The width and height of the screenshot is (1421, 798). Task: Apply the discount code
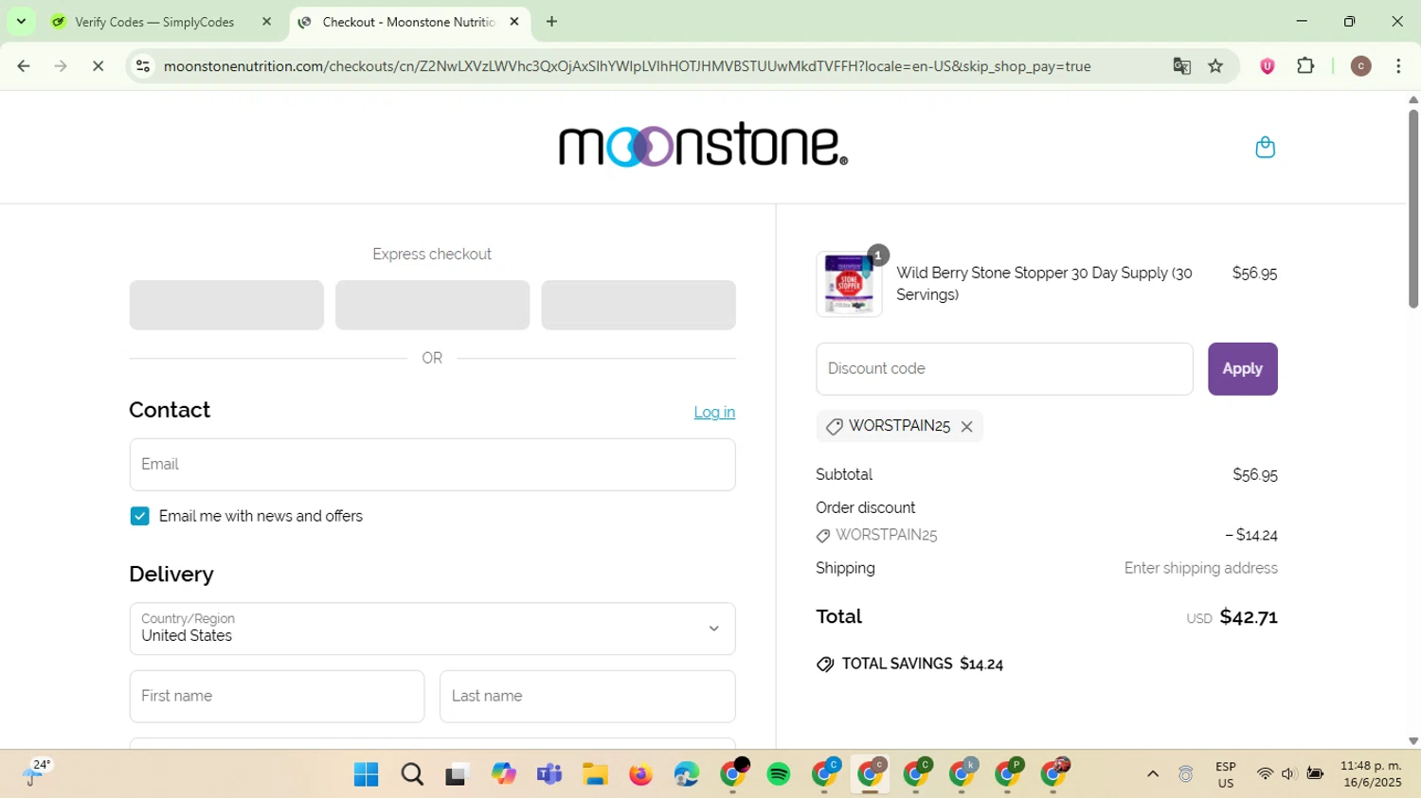[1242, 369]
